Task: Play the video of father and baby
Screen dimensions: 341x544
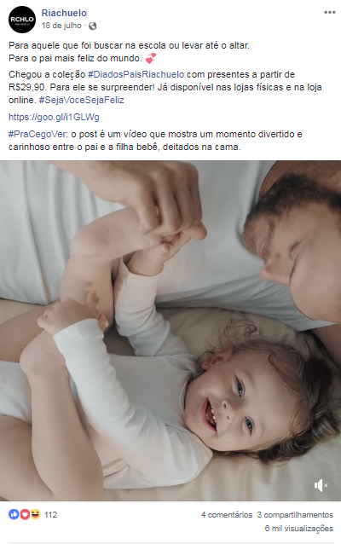Action: (x=170, y=331)
